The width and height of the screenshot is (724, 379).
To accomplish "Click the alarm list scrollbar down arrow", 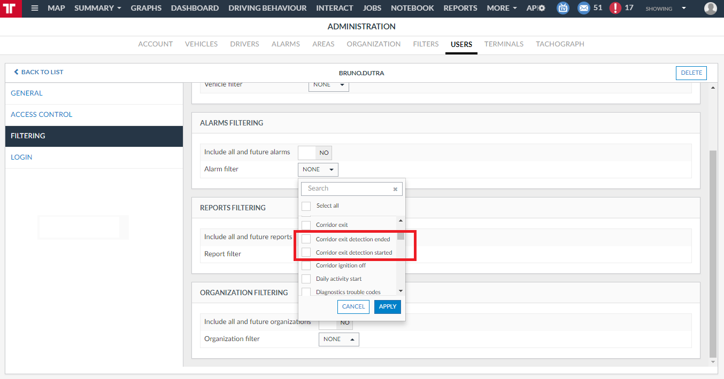I will click(x=400, y=291).
